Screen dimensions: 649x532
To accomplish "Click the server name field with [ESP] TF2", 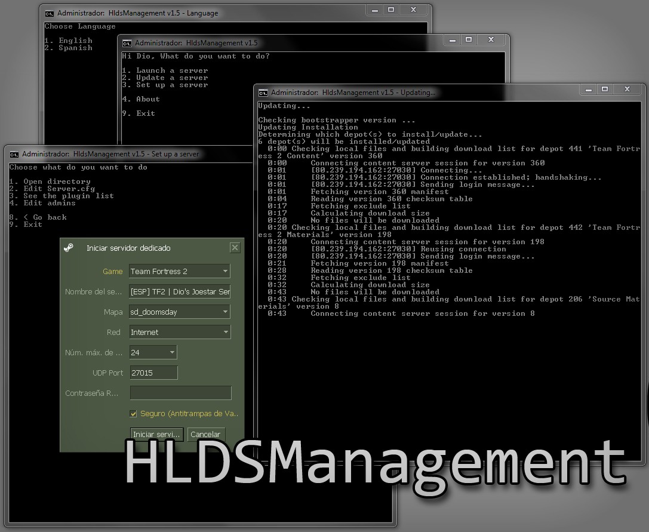I will point(180,291).
